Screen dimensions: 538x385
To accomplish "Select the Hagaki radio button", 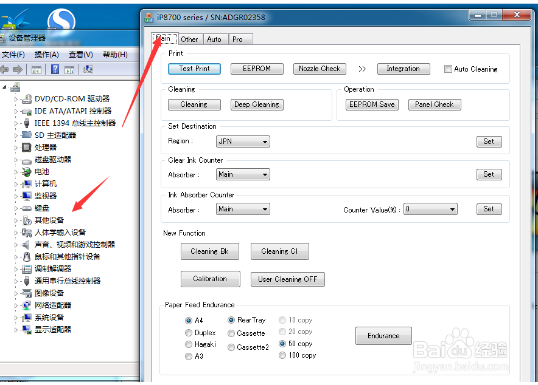I will [x=189, y=344].
